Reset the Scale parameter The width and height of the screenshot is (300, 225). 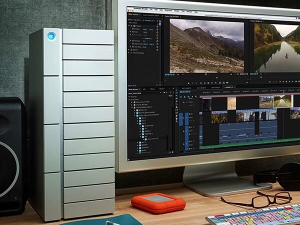pos(157,32)
